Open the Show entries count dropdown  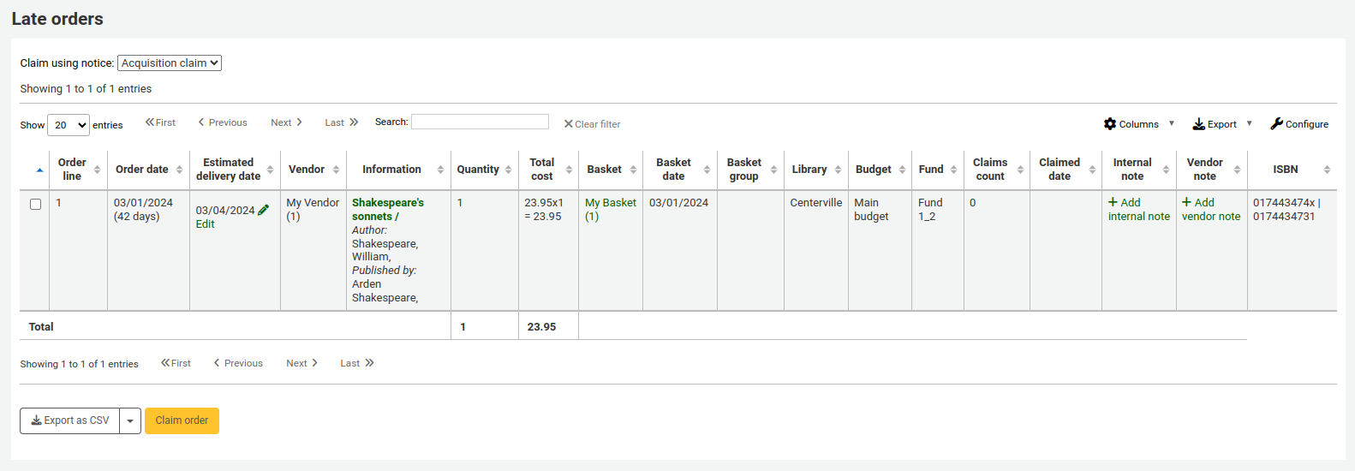(x=69, y=125)
